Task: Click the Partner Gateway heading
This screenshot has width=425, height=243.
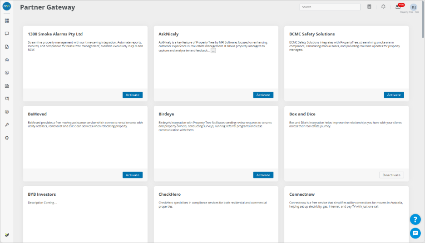Action: point(47,7)
